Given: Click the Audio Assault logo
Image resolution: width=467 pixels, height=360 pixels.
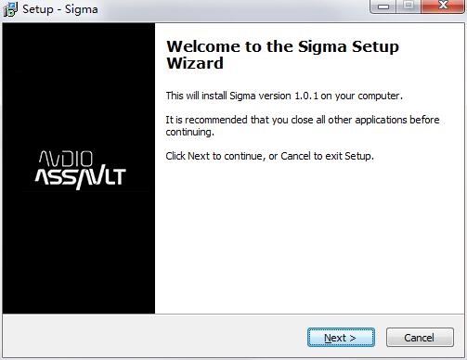Looking at the screenshot, I should (80, 170).
